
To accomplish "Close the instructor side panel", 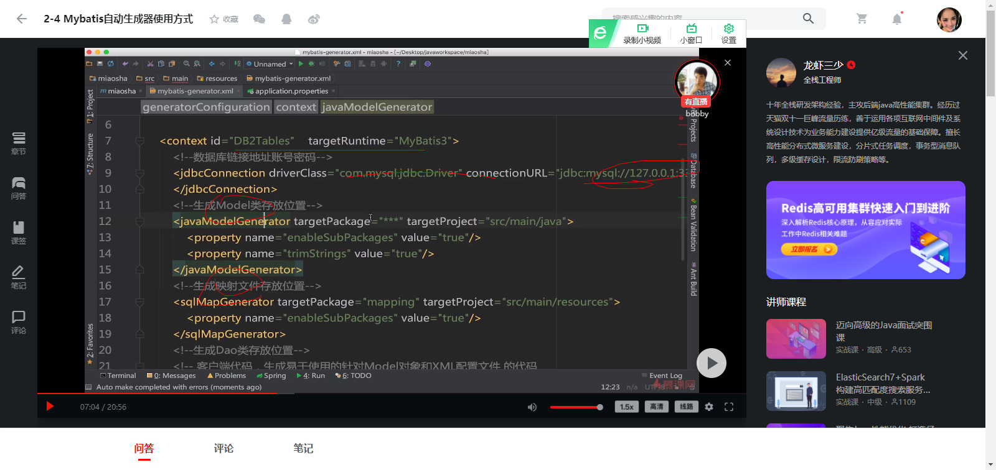I will tap(963, 55).
